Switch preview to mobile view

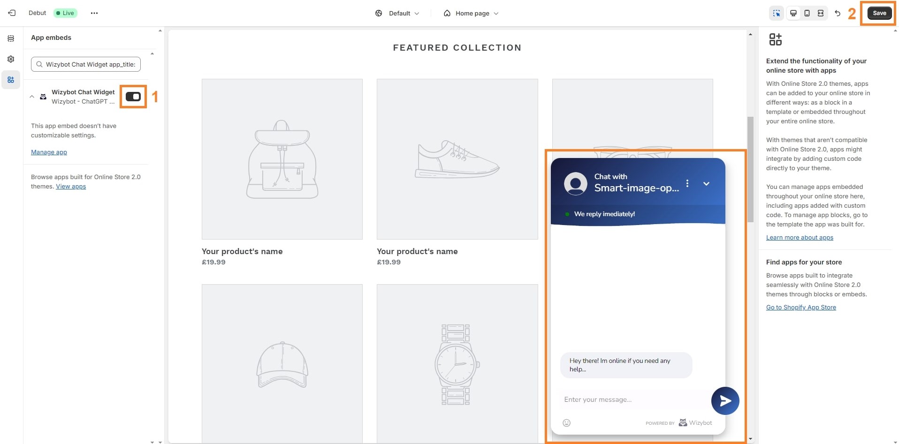(806, 13)
